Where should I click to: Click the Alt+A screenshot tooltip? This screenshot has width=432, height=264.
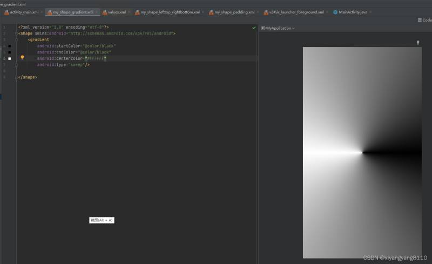coord(102,220)
